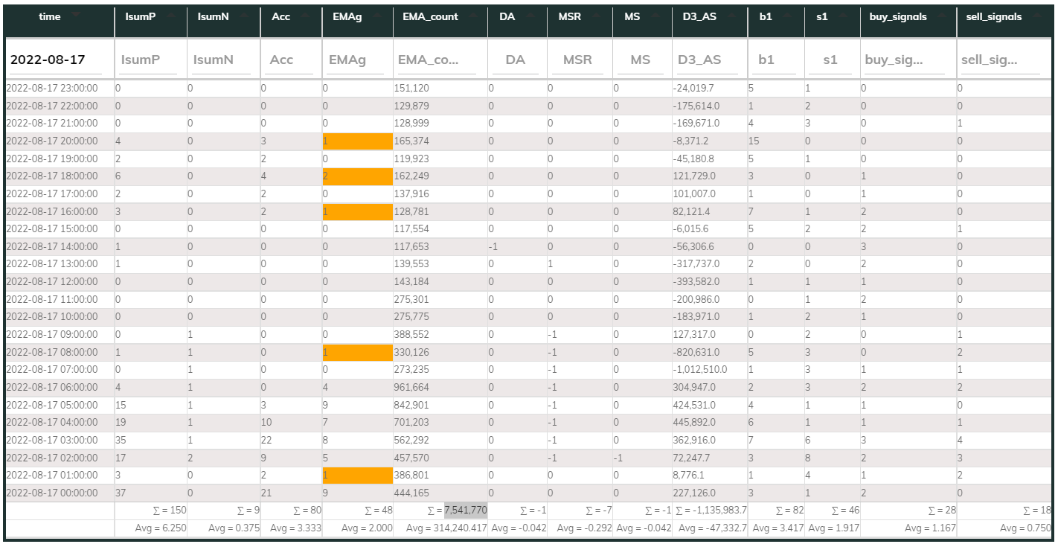Image resolution: width=1058 pixels, height=544 pixels.
Task: Select the orange EMAg cell in 01:00:00 row
Action: coord(356,475)
